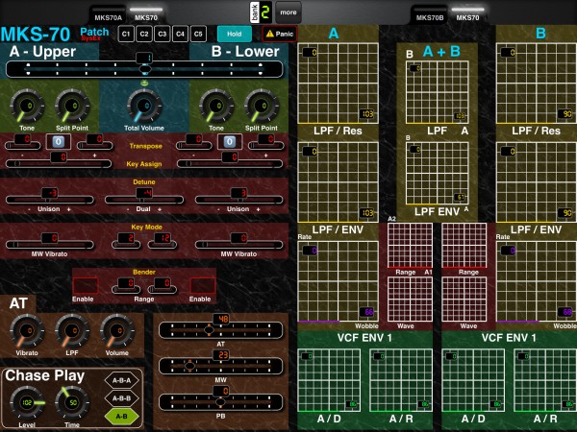Screen dimensions: 577x432
Task: Click the AT LPF knob
Action: [x=72, y=330]
